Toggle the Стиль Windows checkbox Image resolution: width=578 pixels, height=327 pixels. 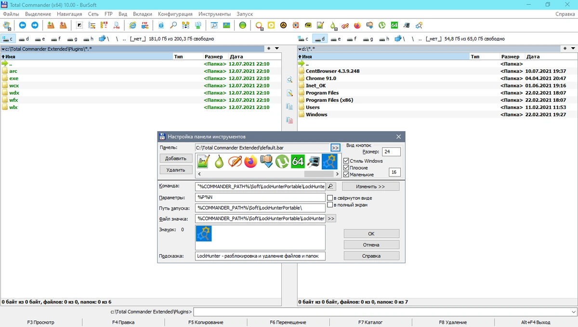click(x=346, y=161)
